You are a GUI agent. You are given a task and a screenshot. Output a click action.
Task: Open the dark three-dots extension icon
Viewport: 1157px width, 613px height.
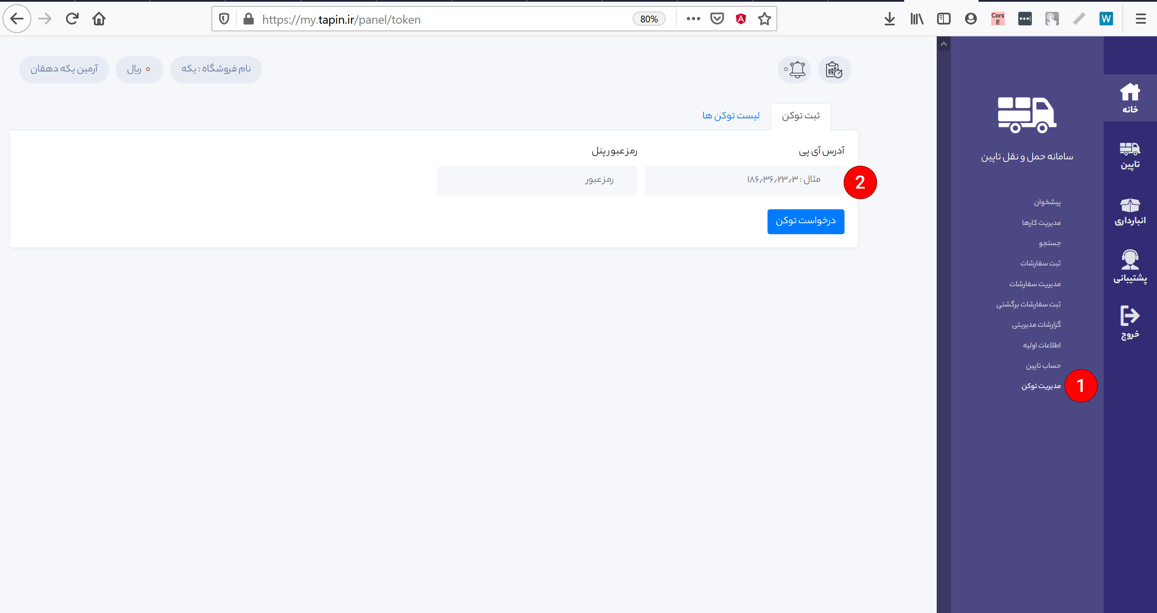coord(1025,19)
